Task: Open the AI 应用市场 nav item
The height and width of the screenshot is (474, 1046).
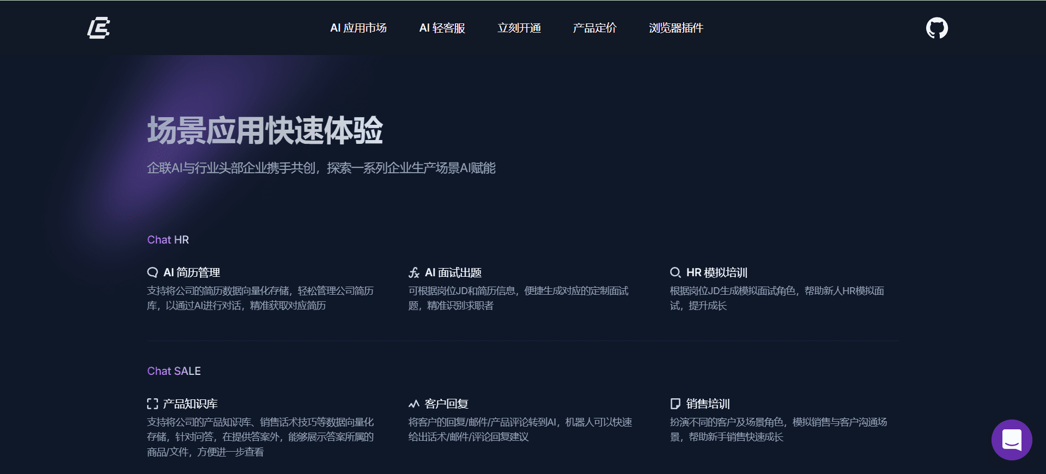Action: (x=358, y=28)
